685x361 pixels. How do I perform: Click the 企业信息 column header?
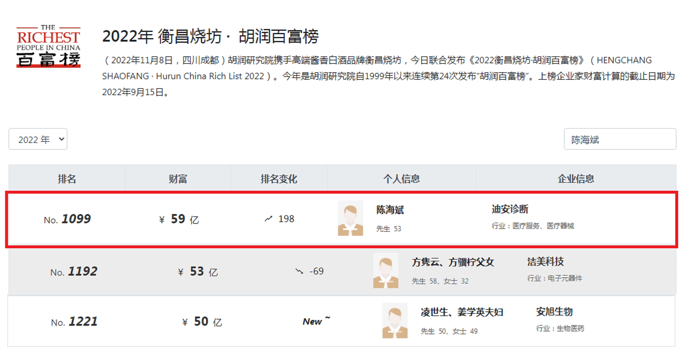(x=576, y=179)
